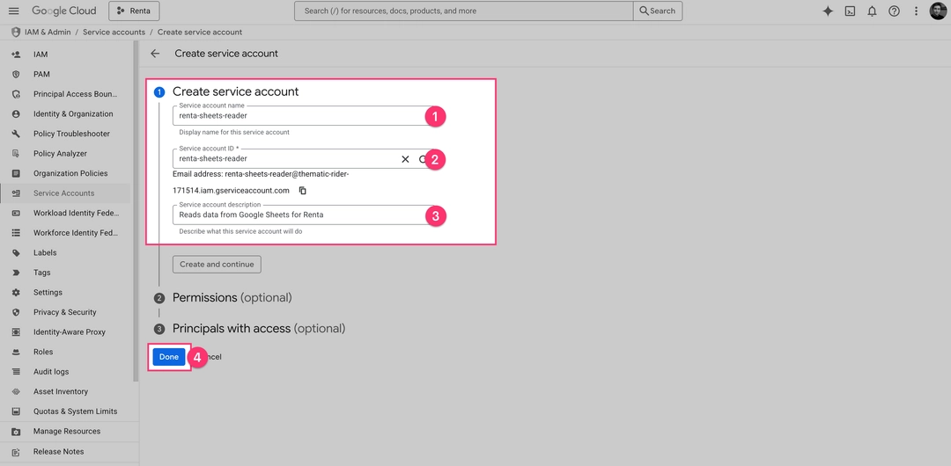951x466 pixels.
Task: Open the help question mark icon
Action: pyautogui.click(x=895, y=11)
